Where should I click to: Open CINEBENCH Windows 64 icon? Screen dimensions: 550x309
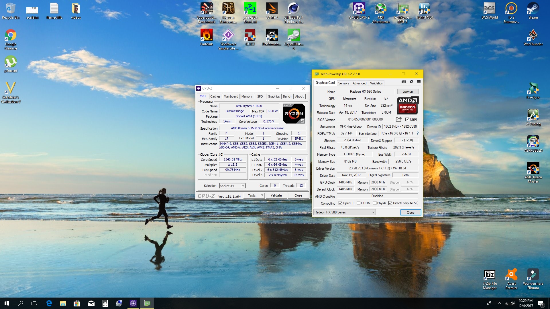pyautogui.click(x=294, y=13)
